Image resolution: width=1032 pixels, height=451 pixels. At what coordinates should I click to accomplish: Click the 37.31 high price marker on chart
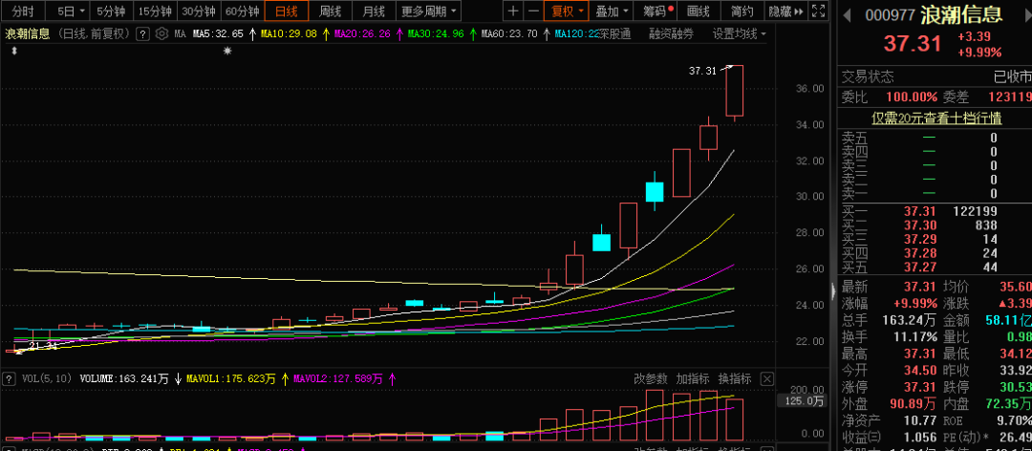pos(702,71)
